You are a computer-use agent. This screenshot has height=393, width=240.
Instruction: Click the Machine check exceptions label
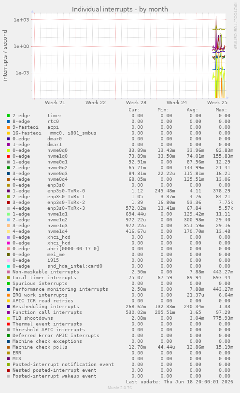(47, 341)
